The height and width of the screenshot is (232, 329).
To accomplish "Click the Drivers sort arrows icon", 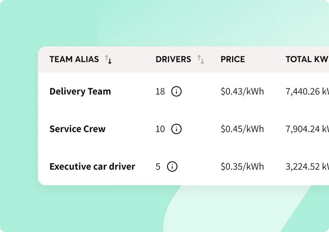I will (x=201, y=59).
